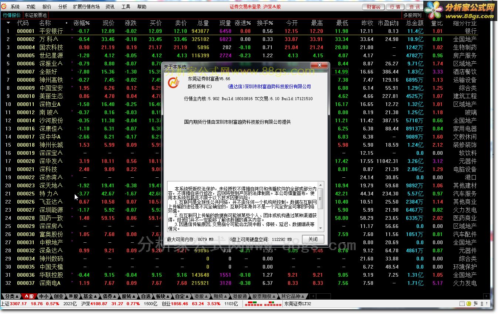Open the 功能 menu

(x=31, y=7)
